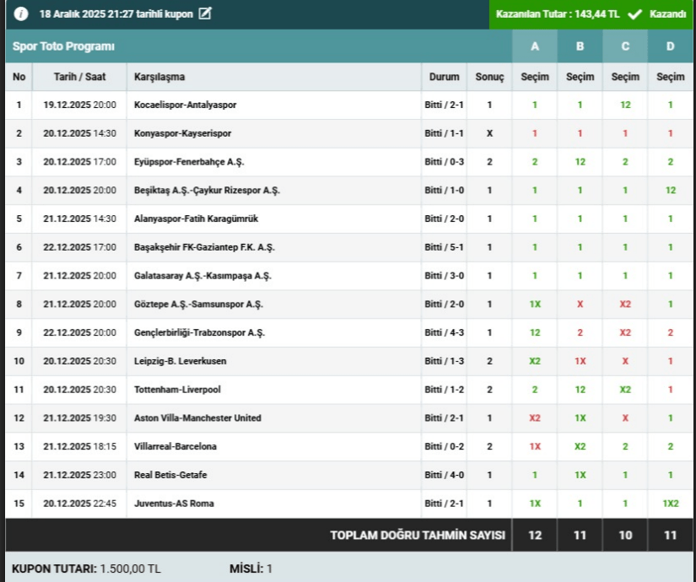Select the Kocaelispor-Antalyaspor match row
Image resolution: width=696 pixels, height=582 pixels.
(x=185, y=105)
